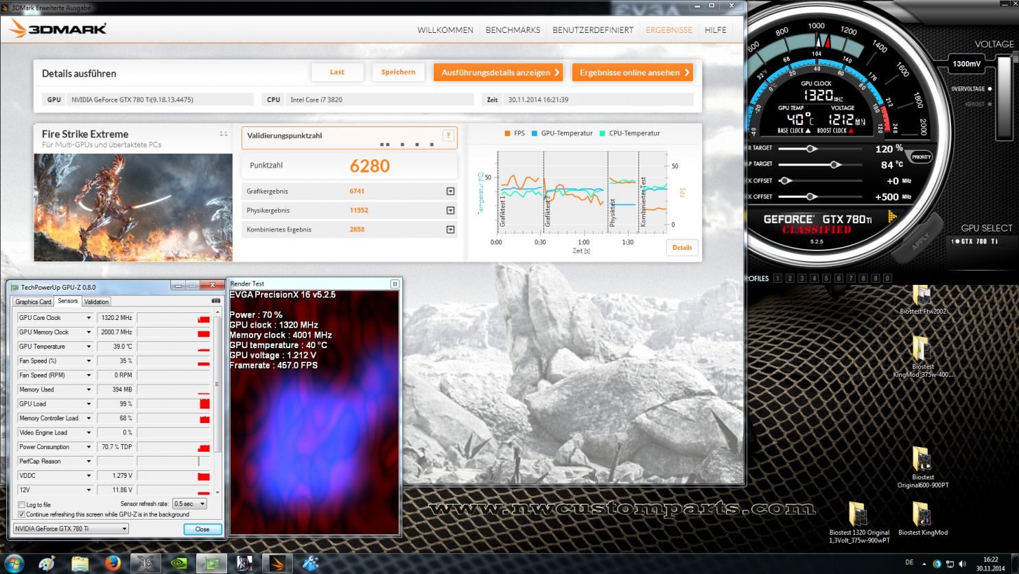The height and width of the screenshot is (574, 1019).
Task: Open BENUTZERDEFINIERT tab in 3DMark
Action: 593,30
